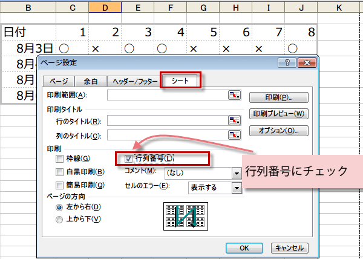Enable the 白黒印刷(B) checkbox

[59, 172]
